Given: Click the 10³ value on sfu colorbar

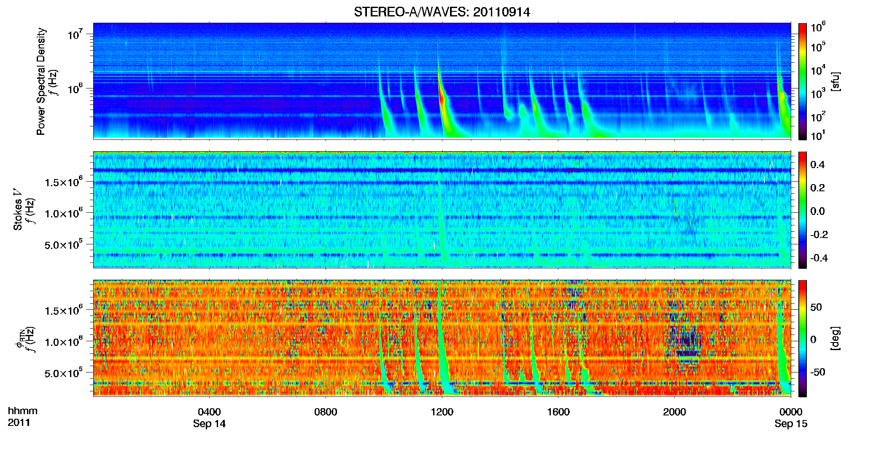Looking at the screenshot, I should pyautogui.click(x=818, y=94).
